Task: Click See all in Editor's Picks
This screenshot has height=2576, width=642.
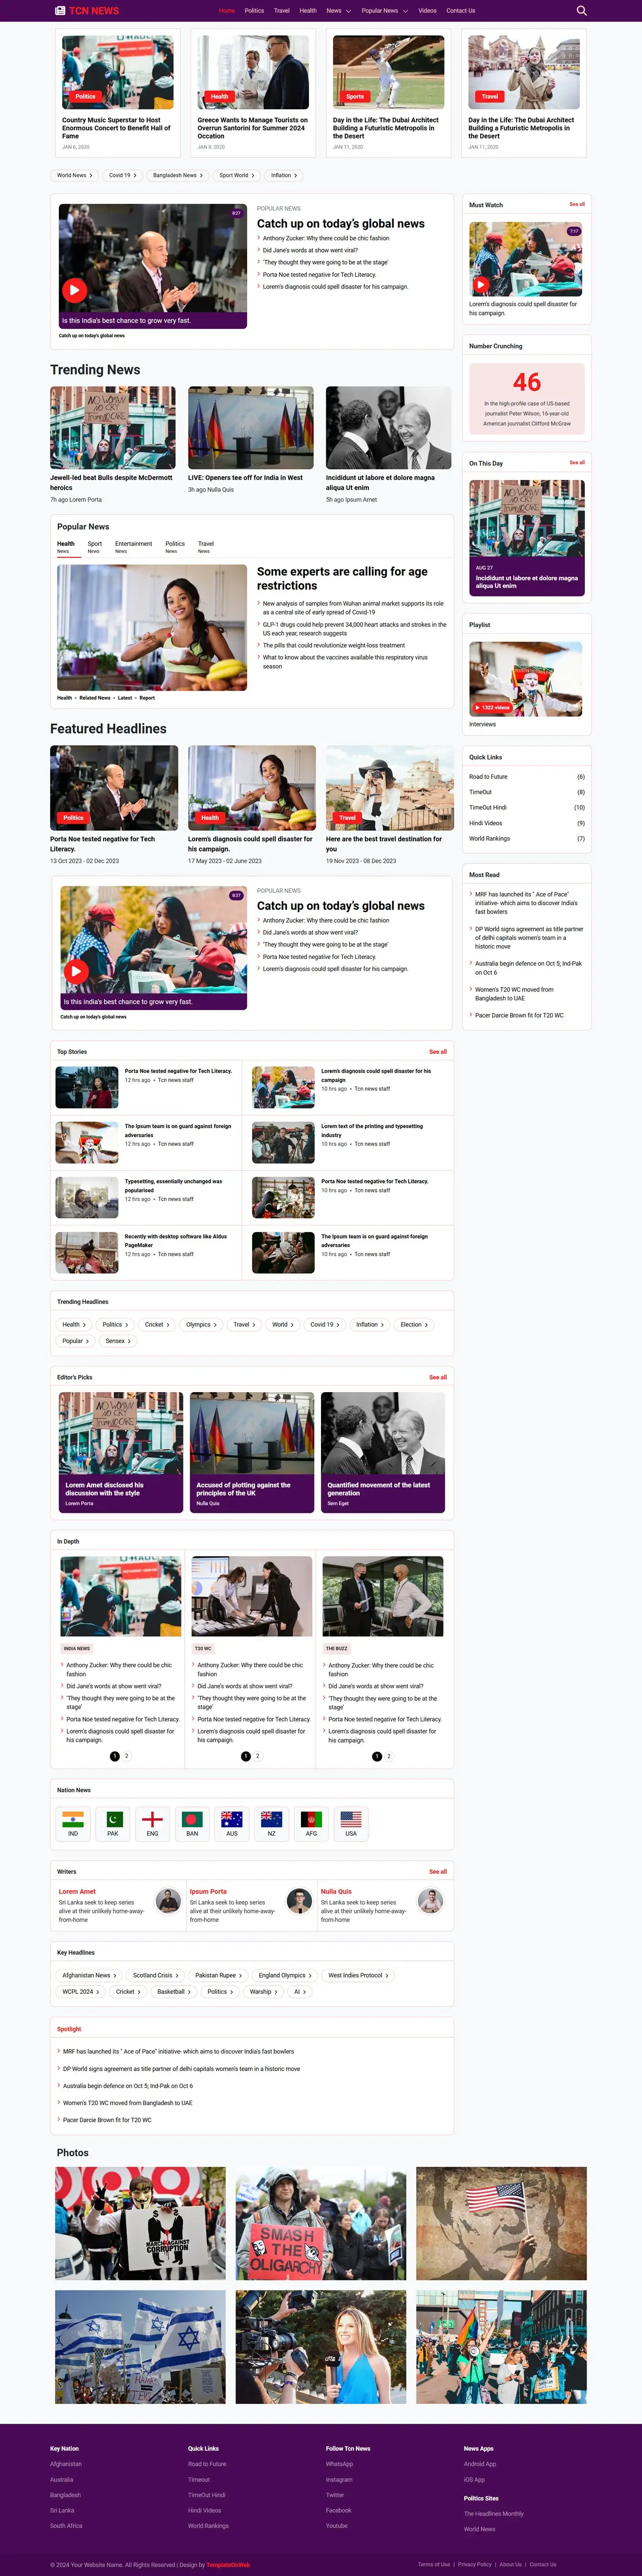Action: [438, 1377]
